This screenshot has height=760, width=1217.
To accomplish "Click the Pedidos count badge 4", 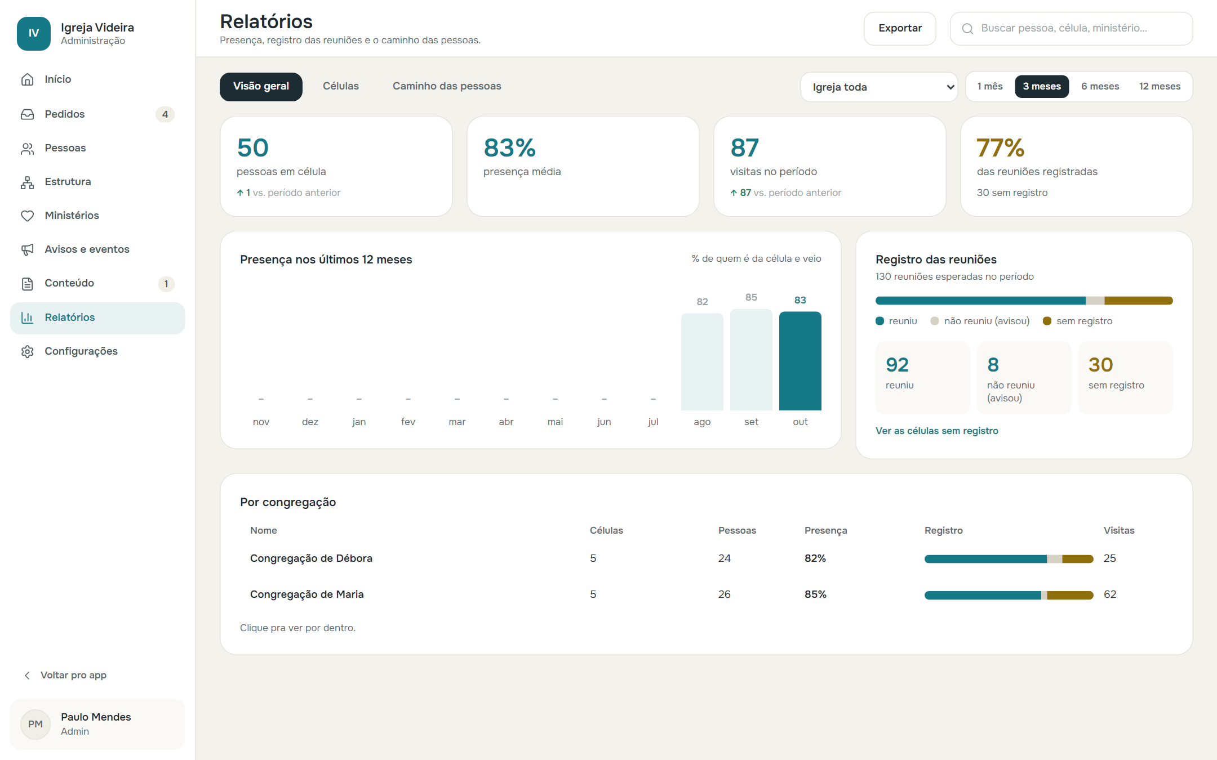I will (165, 114).
